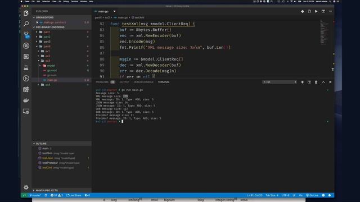
Task: Click the diamond icon in editor toolbar
Action: point(303,11)
